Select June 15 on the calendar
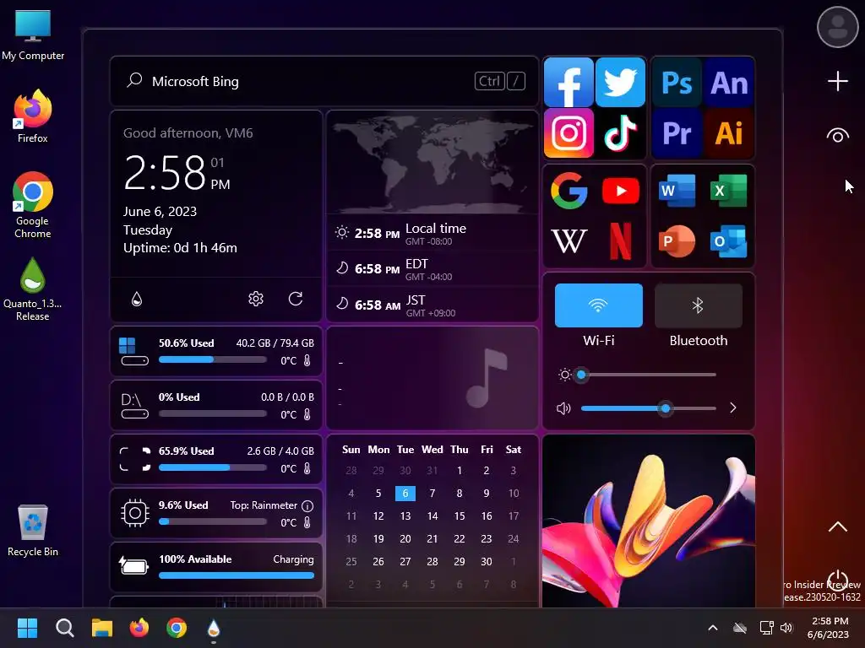 (459, 516)
